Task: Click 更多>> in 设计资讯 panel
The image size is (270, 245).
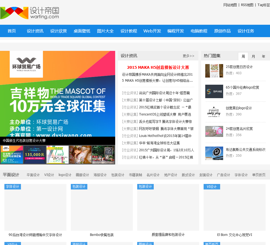Action: click(x=188, y=56)
